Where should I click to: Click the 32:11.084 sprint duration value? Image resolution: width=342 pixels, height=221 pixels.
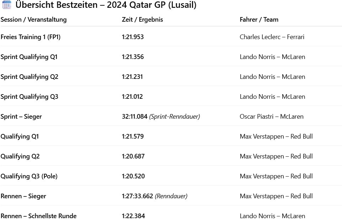click(134, 117)
